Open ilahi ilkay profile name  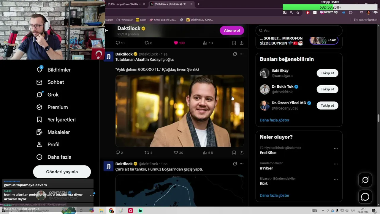(x=280, y=70)
